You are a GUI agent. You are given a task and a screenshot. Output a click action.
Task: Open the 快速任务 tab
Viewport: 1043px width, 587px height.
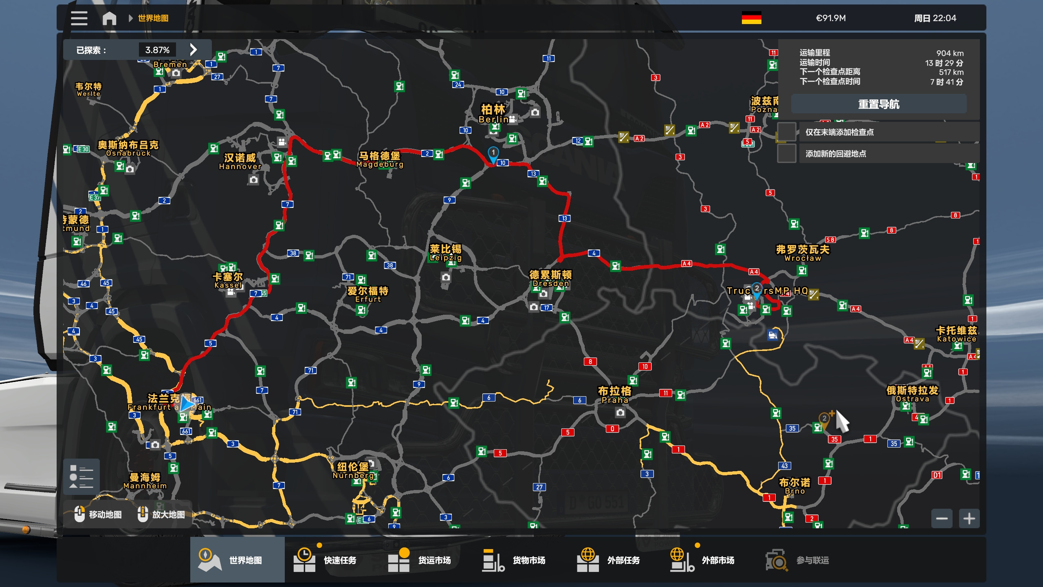(x=332, y=560)
